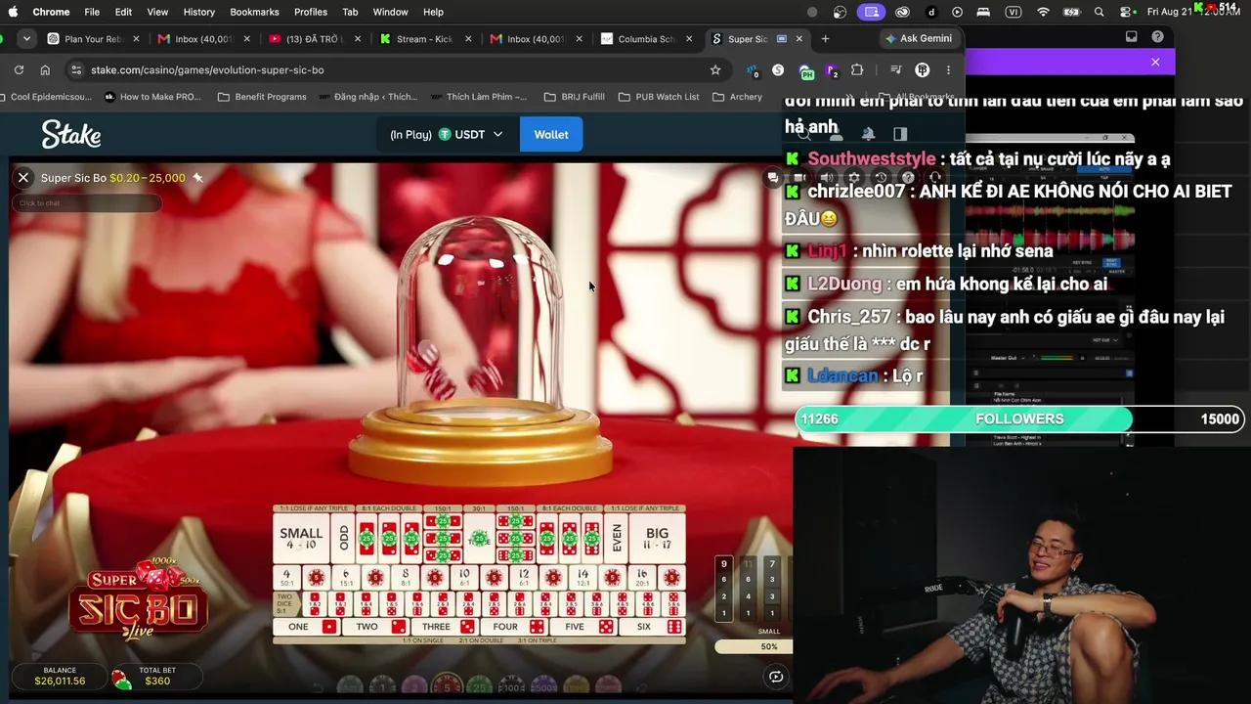This screenshot has width=1251, height=704.
Task: Switch to Stream - Kick tab
Action: pyautogui.click(x=424, y=39)
